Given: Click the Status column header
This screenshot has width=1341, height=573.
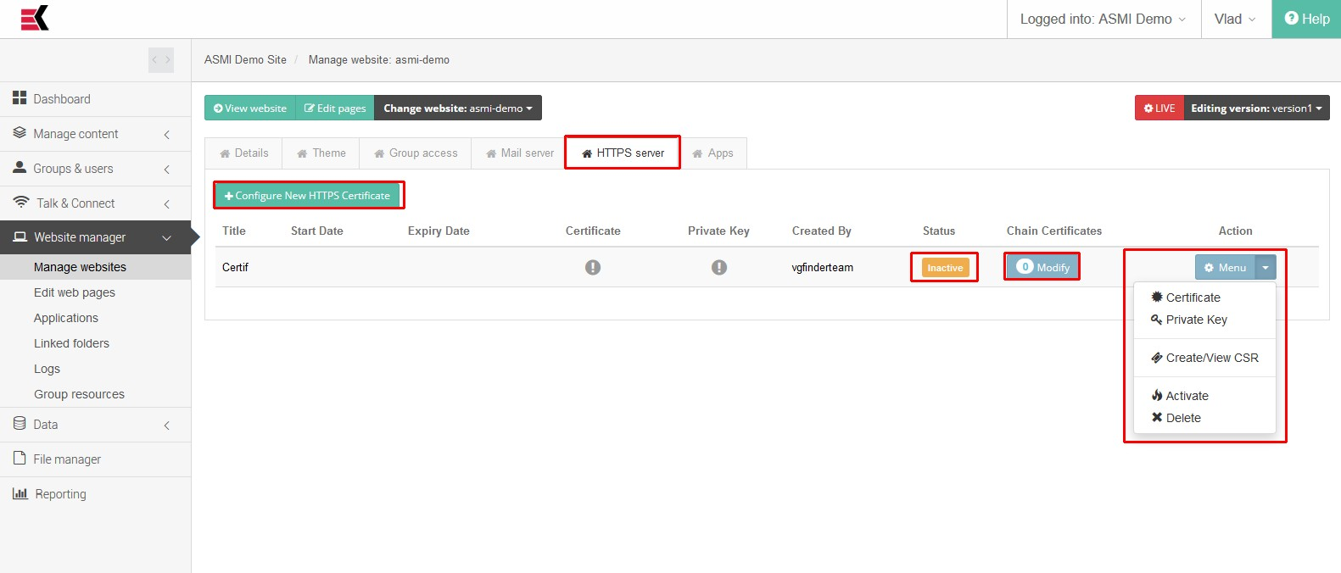Looking at the screenshot, I should point(939,231).
